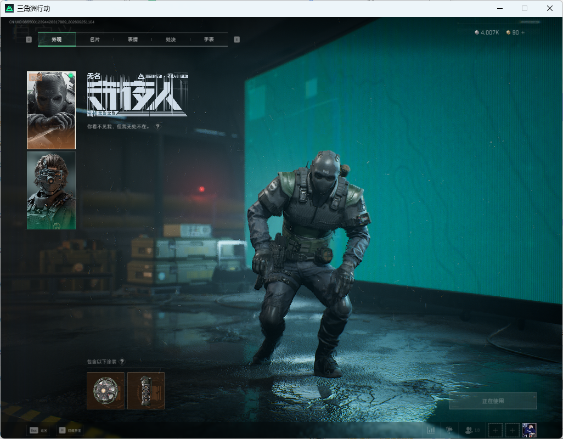The width and height of the screenshot is (563, 439).
Task: Click the second empty squad invite slot
Action: tap(513, 430)
